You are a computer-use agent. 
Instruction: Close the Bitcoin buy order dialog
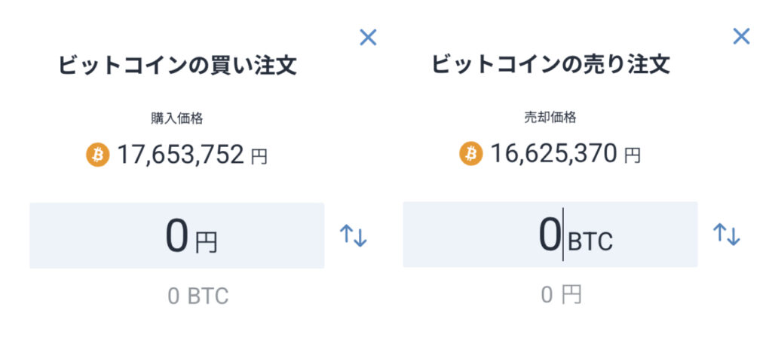click(x=368, y=36)
